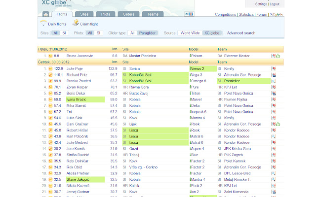This screenshot has width=316, height=197.
Task: Open magnifier icon in Branko Znuderl row
Action: point(274,81)
